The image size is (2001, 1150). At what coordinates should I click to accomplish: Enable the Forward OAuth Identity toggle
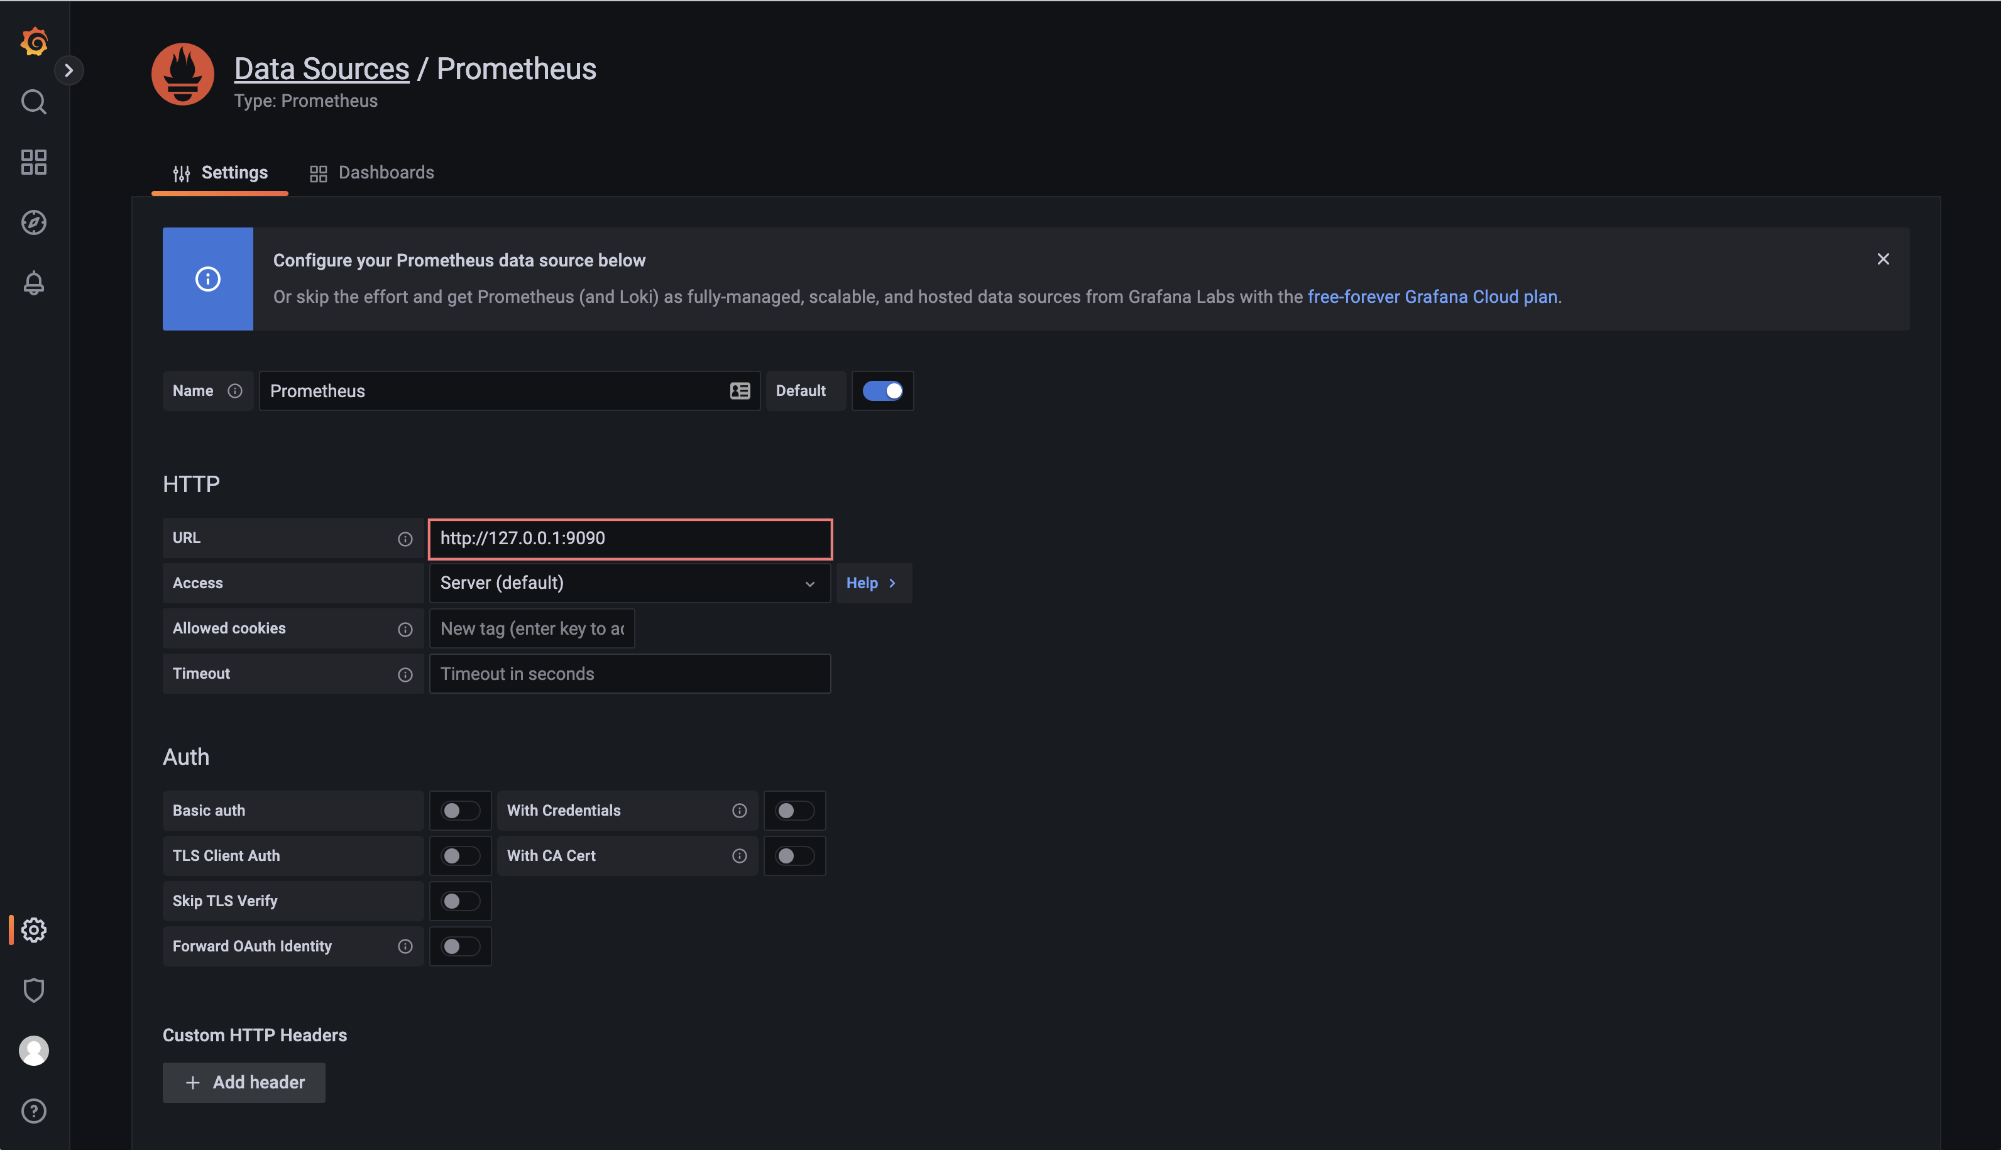click(x=459, y=946)
